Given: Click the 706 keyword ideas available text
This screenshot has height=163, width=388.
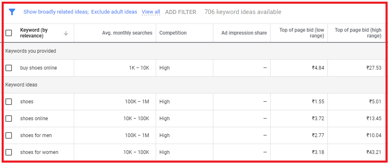Looking at the screenshot, I should (243, 12).
